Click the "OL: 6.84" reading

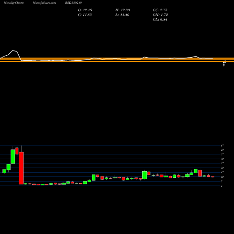pyautogui.click(x=160, y=20)
